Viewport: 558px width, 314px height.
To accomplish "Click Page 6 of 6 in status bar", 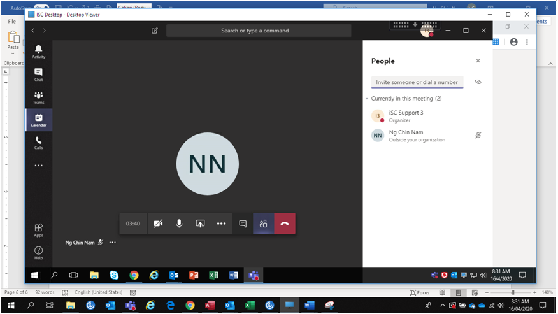I will pyautogui.click(x=16, y=292).
